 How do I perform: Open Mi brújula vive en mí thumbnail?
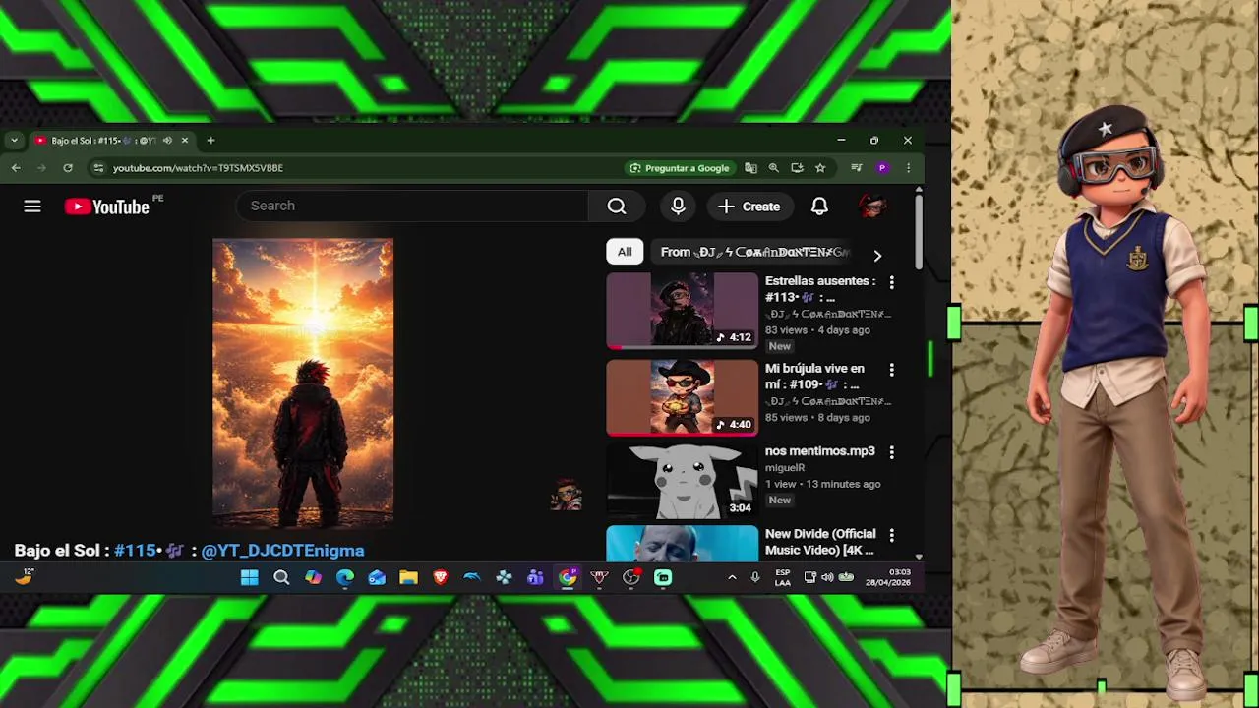coord(683,398)
